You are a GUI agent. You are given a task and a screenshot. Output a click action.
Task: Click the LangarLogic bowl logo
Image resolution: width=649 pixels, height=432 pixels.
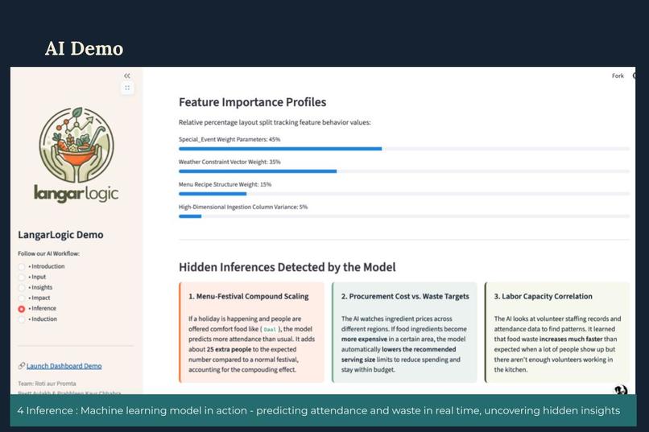click(76, 145)
